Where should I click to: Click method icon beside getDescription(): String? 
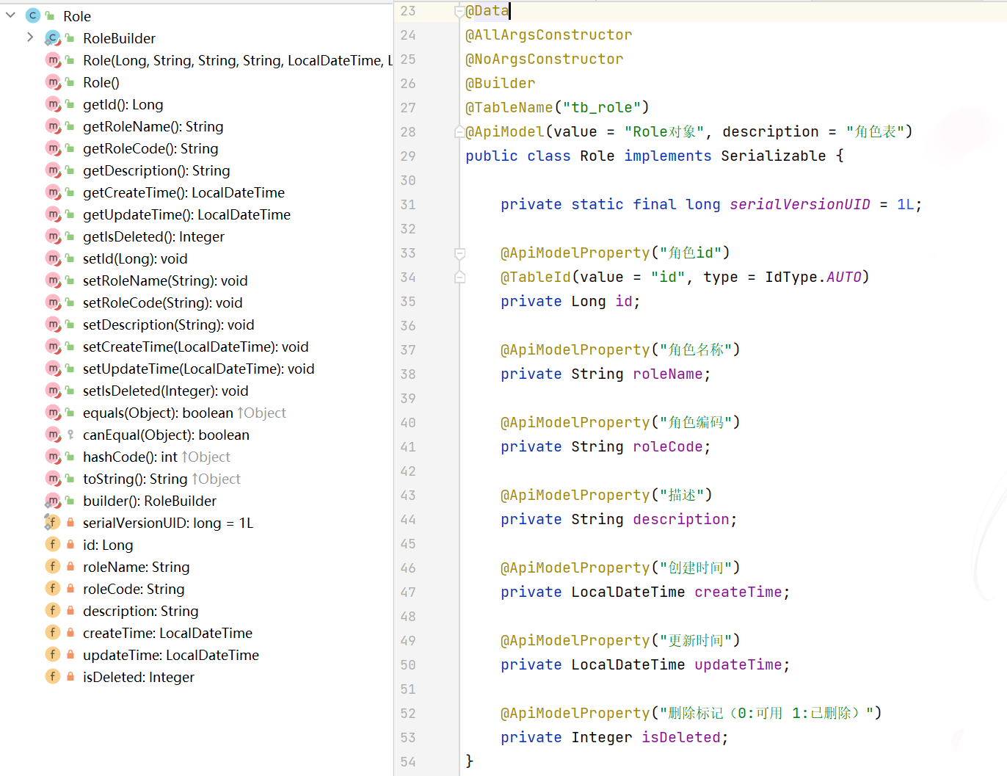click(53, 170)
